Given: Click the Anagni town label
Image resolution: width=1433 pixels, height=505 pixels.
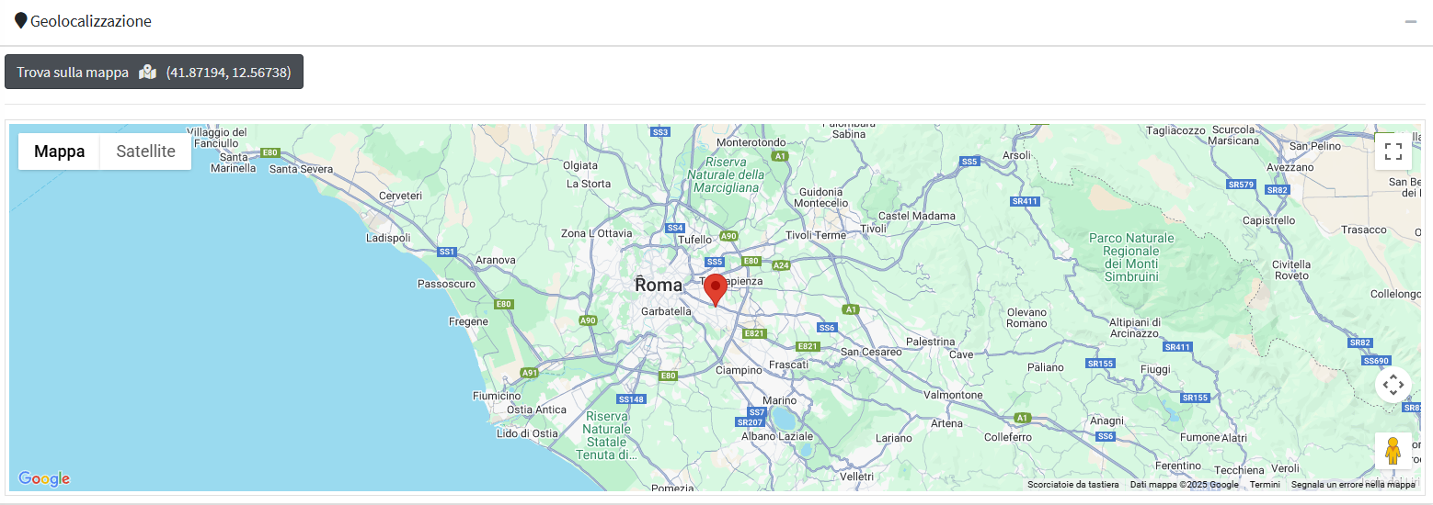Looking at the screenshot, I should point(1106,421).
